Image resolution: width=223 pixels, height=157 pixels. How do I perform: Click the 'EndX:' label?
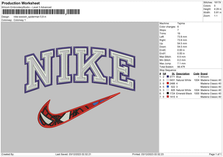(163, 50)
